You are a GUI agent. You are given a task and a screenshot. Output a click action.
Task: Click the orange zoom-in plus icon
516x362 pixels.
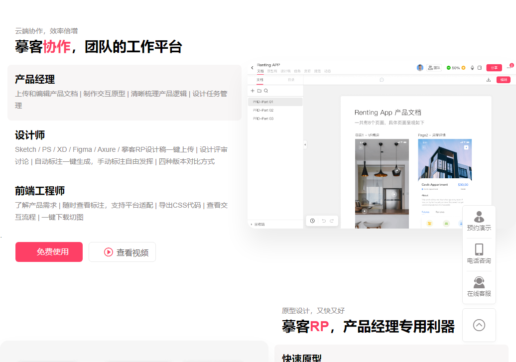click(x=463, y=68)
